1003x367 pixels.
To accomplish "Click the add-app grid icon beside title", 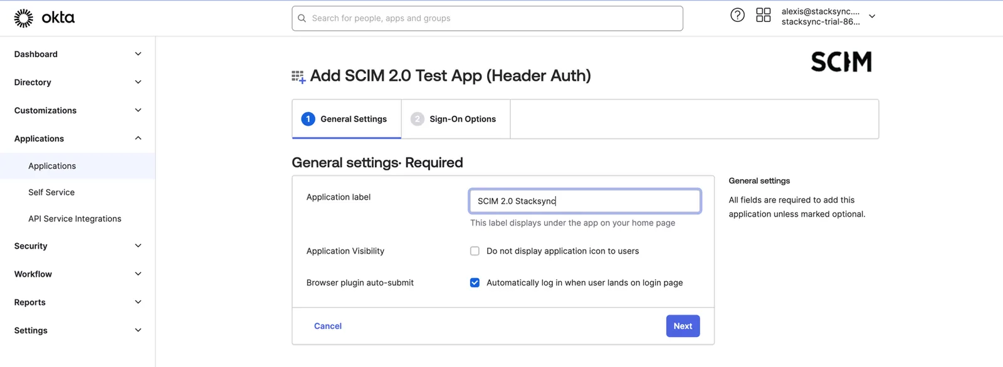I will tap(298, 77).
